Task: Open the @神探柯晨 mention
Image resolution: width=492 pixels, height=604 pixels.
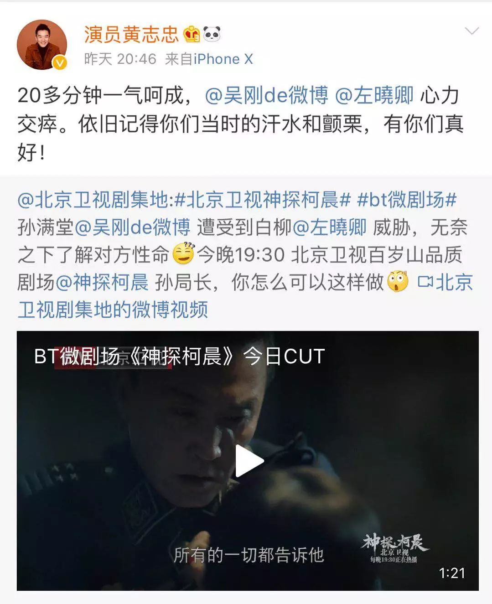Action: tap(102, 282)
